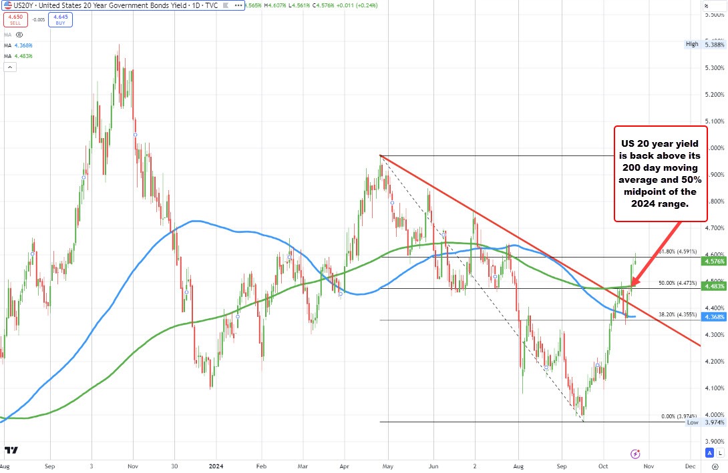
Task: Click the 4.100% price axis tick
Action: (x=715, y=388)
